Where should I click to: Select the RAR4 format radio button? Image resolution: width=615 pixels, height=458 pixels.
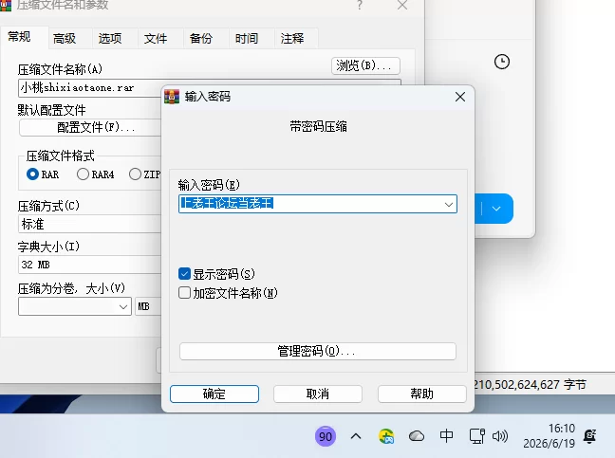coord(83,174)
